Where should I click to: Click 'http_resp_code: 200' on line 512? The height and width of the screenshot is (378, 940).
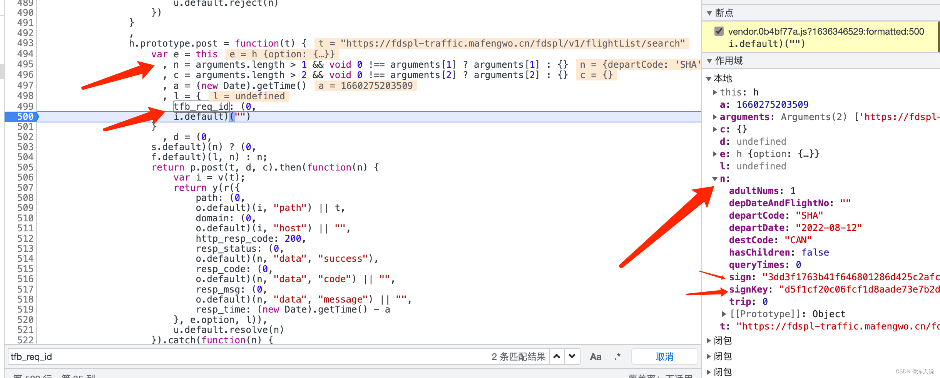point(249,239)
